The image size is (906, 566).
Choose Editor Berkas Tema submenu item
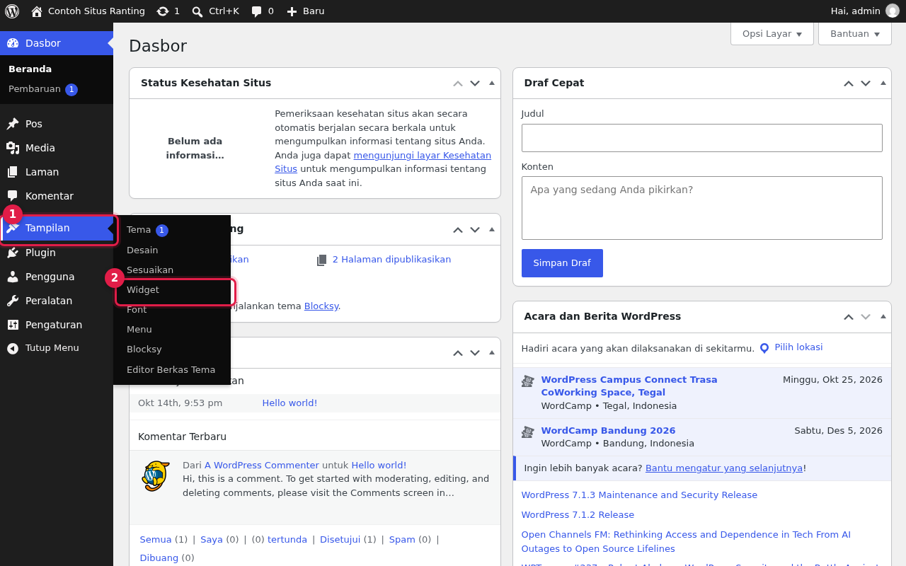172,369
